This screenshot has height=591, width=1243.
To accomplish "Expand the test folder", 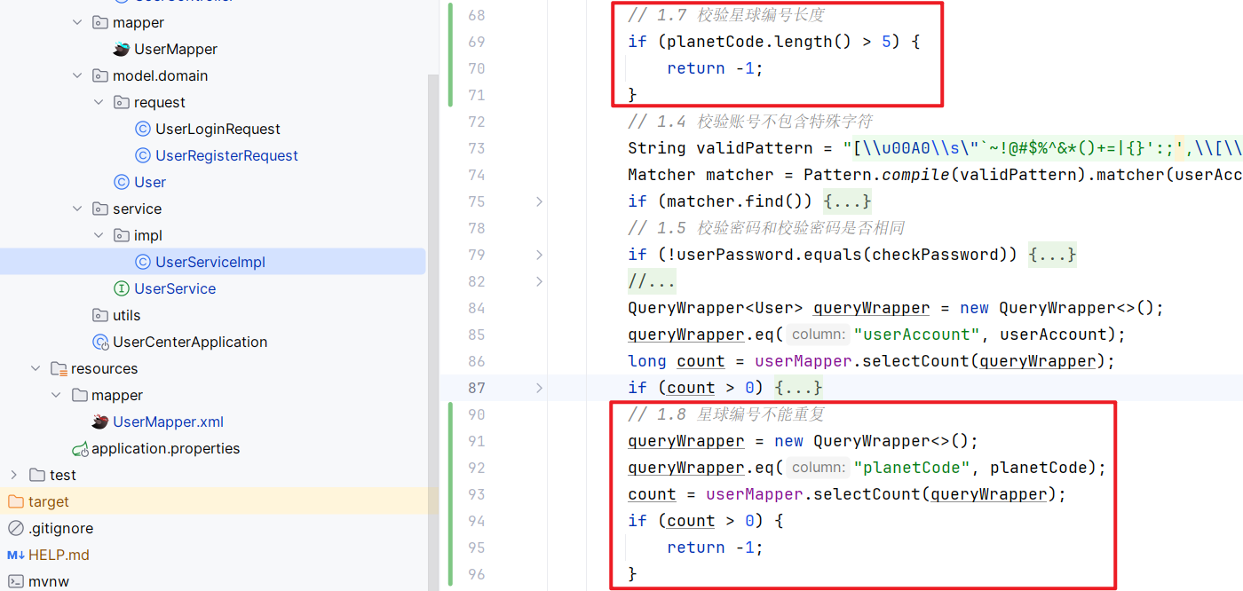I will click(x=14, y=475).
